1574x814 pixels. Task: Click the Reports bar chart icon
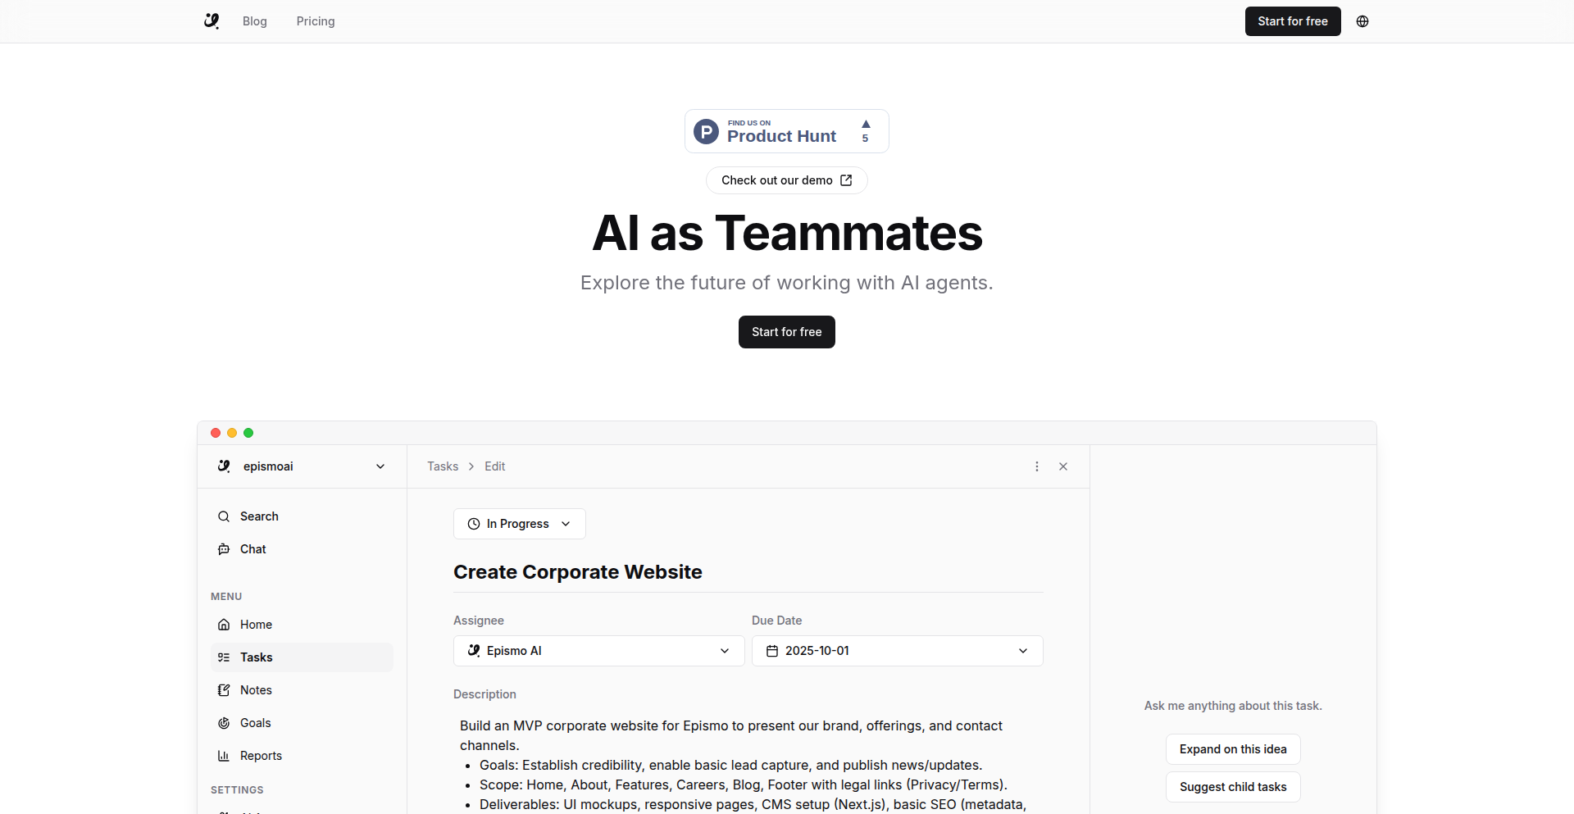224,756
